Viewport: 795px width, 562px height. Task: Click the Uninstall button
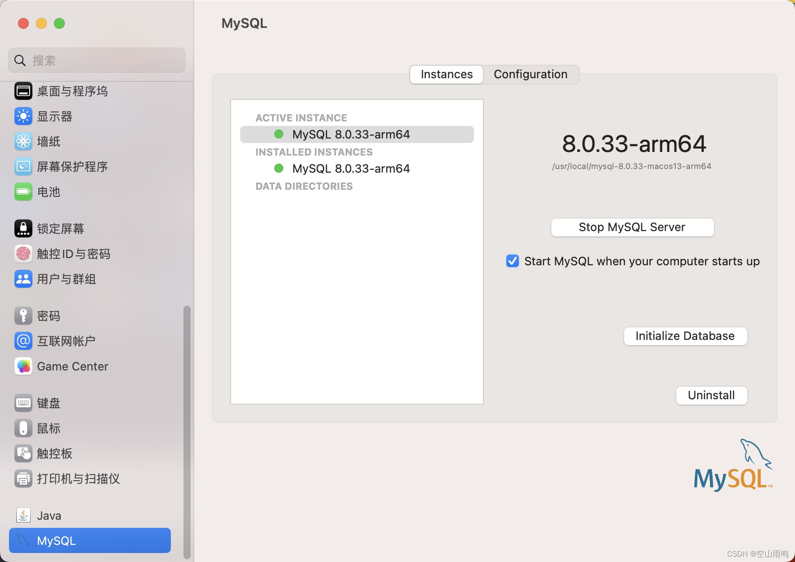tap(711, 395)
